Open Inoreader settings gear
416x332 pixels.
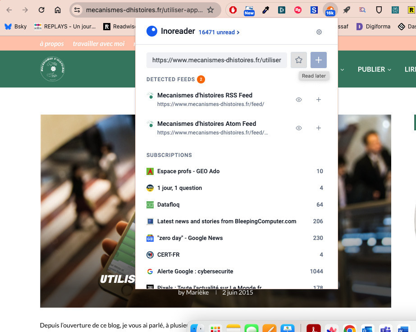[319, 32]
